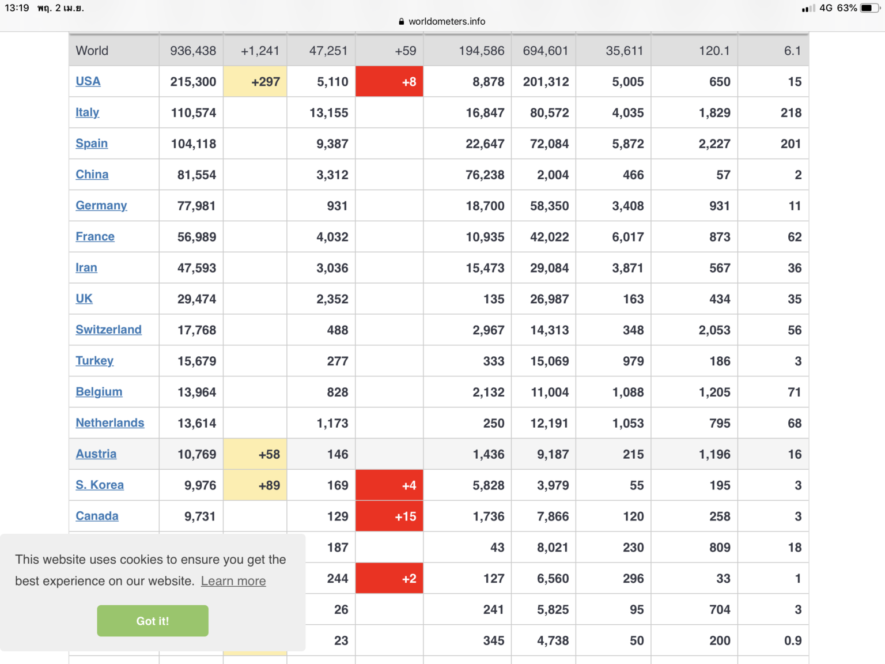Tap the cellular signal bars icon
This screenshot has width=885, height=664.
pos(808,8)
